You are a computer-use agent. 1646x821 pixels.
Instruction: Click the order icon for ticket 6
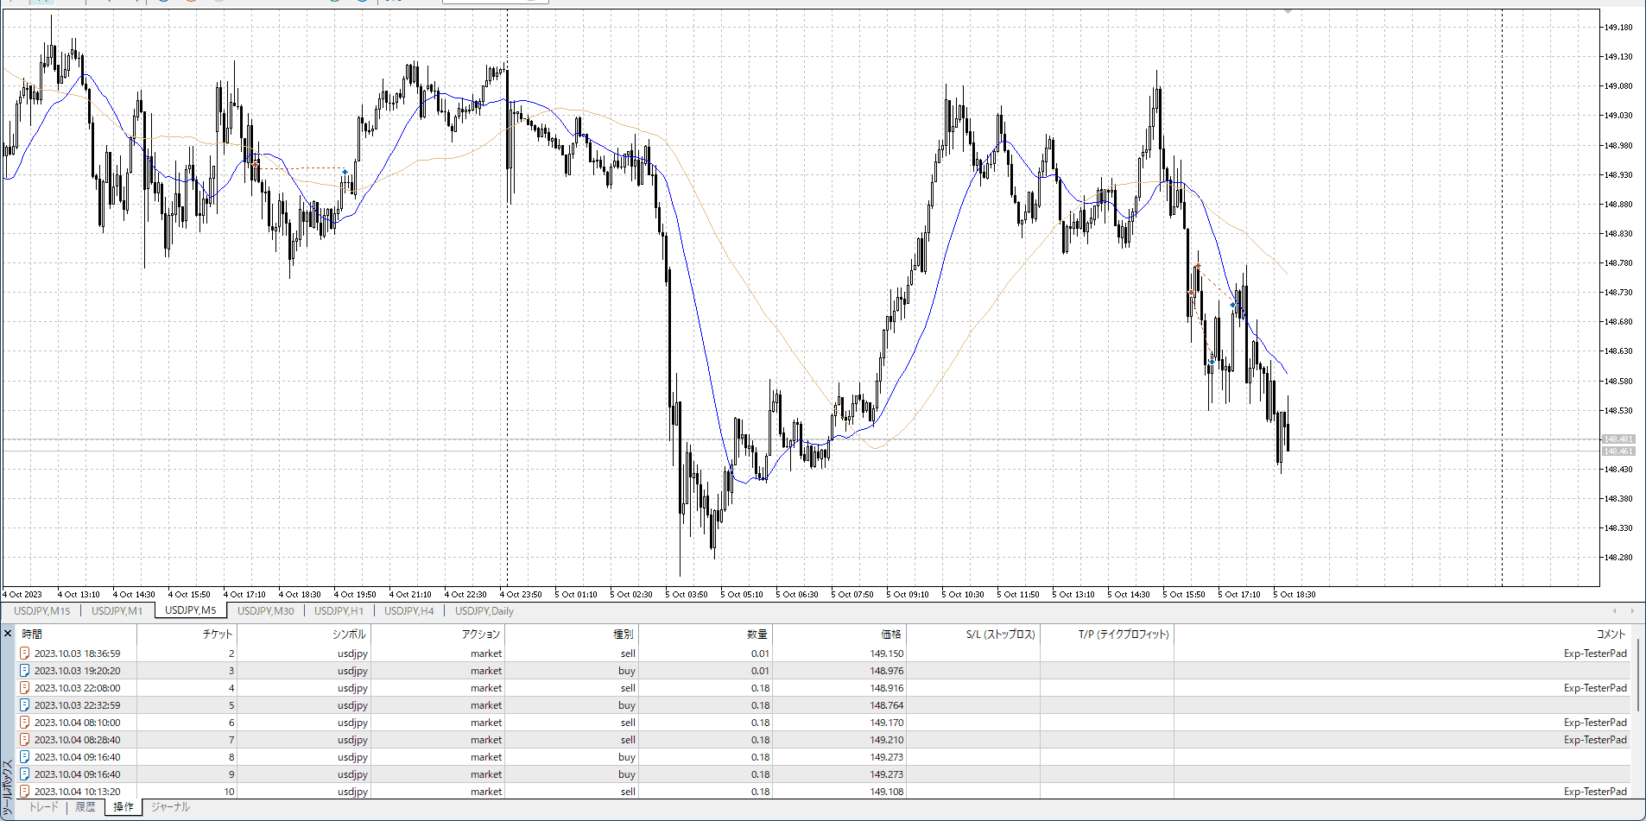25,723
